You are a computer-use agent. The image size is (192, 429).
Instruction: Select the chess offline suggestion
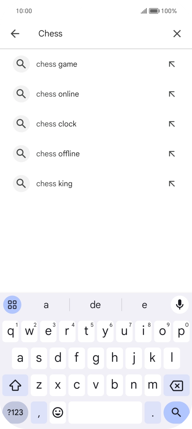[58, 153]
